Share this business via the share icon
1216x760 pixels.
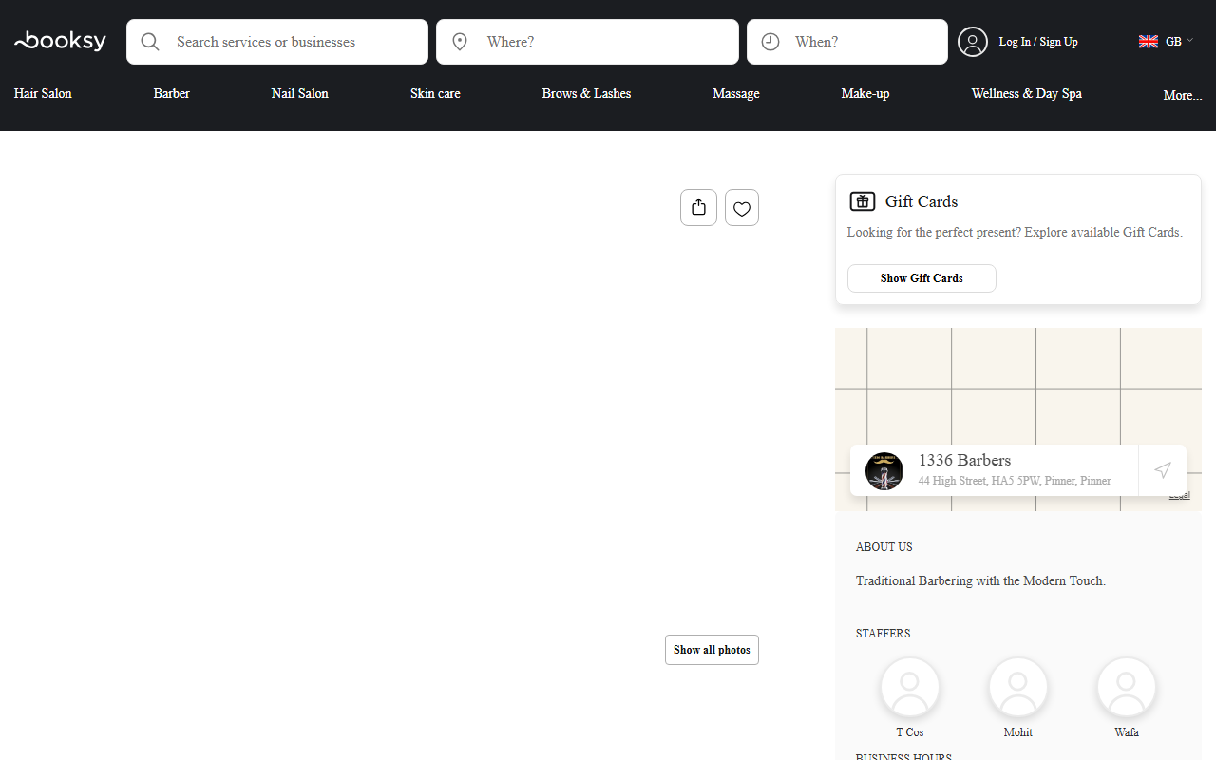[x=699, y=207]
